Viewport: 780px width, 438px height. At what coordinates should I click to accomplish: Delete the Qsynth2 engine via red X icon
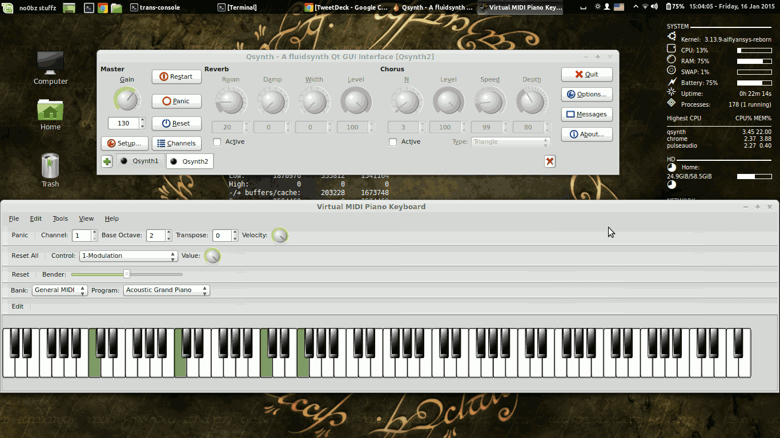pos(549,161)
